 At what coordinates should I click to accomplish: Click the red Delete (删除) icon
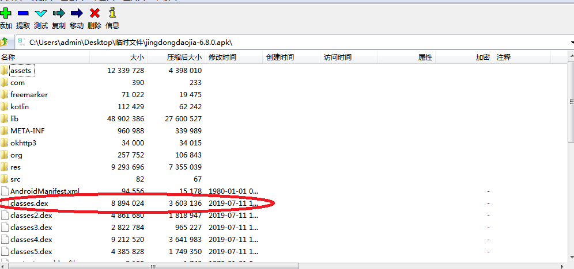pos(95,13)
